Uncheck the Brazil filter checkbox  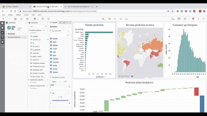point(51,42)
